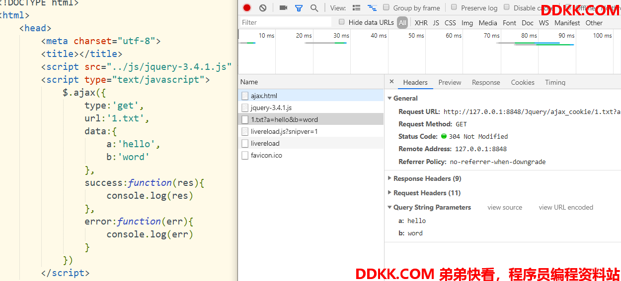Stop recording network log with red button
Screen dimensions: 621x281
click(247, 7)
